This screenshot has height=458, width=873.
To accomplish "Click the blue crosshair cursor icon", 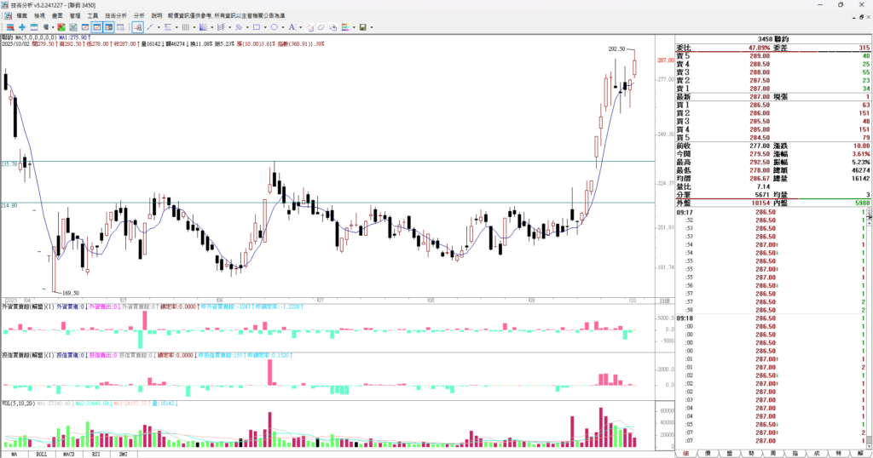I will tap(22, 27).
